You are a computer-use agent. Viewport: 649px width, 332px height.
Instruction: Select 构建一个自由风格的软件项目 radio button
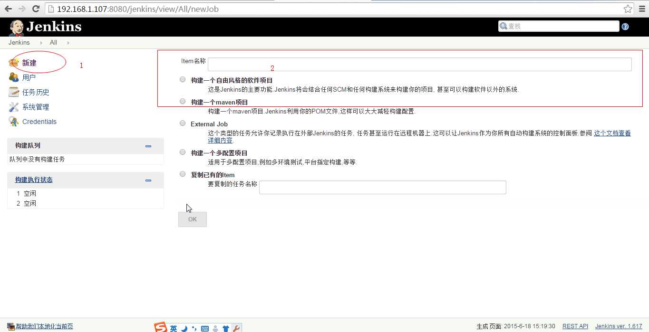pyautogui.click(x=183, y=80)
